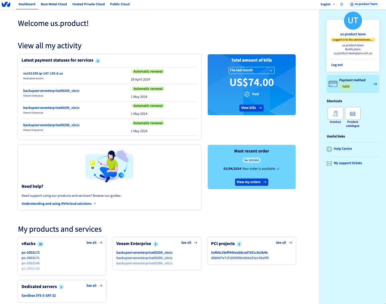
Task: Click the arrow after Understanding and using OVHcloud solutions
Action: click(x=95, y=203)
